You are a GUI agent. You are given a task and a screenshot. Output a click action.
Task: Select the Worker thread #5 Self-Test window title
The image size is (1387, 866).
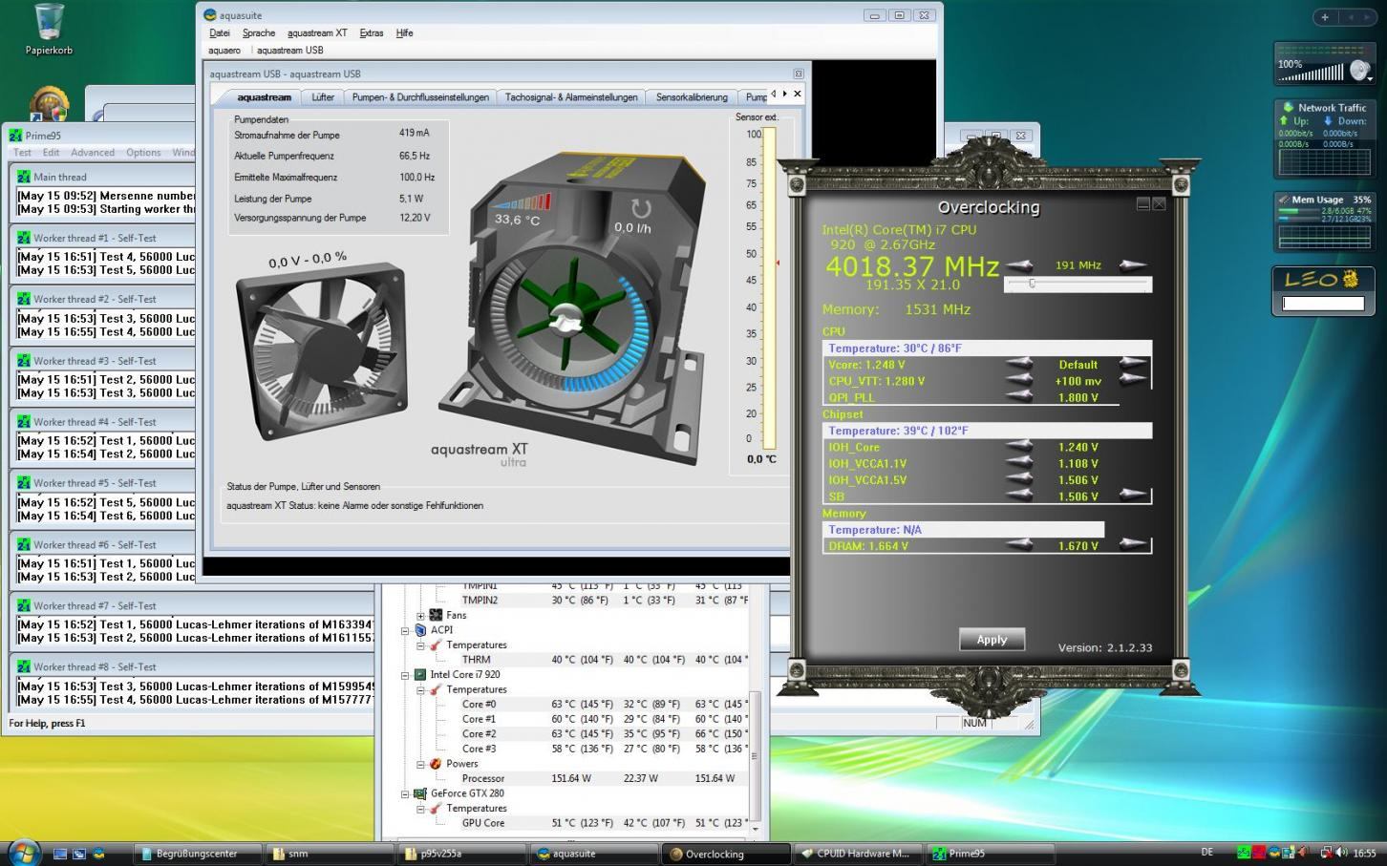[x=95, y=483]
